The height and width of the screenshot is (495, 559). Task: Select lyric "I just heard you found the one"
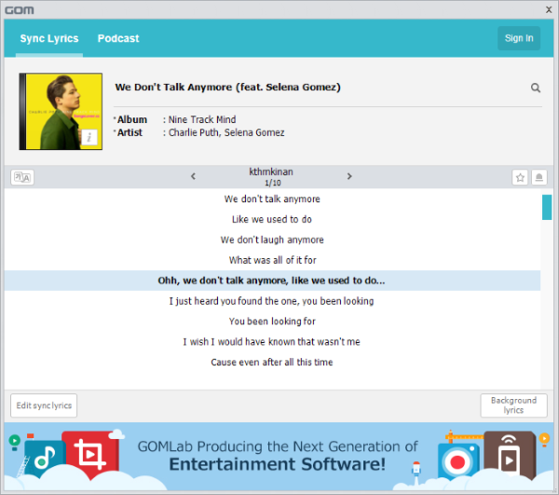(x=271, y=301)
